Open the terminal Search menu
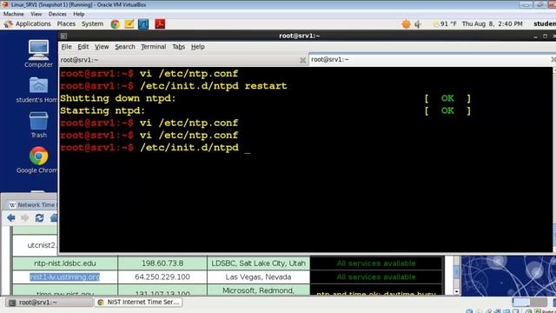Viewport: 556px width, 313px height. (125, 46)
